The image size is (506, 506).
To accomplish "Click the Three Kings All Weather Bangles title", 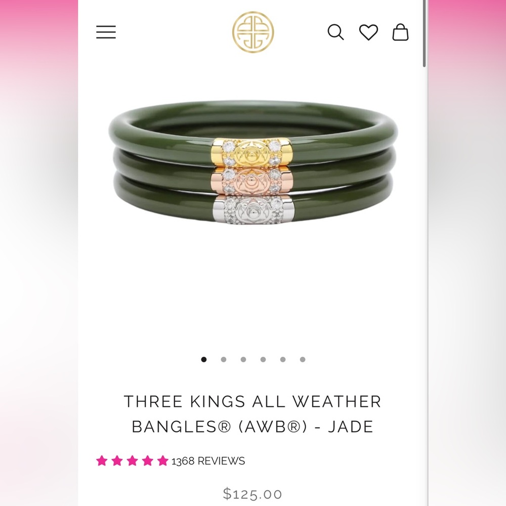I will point(253,414).
